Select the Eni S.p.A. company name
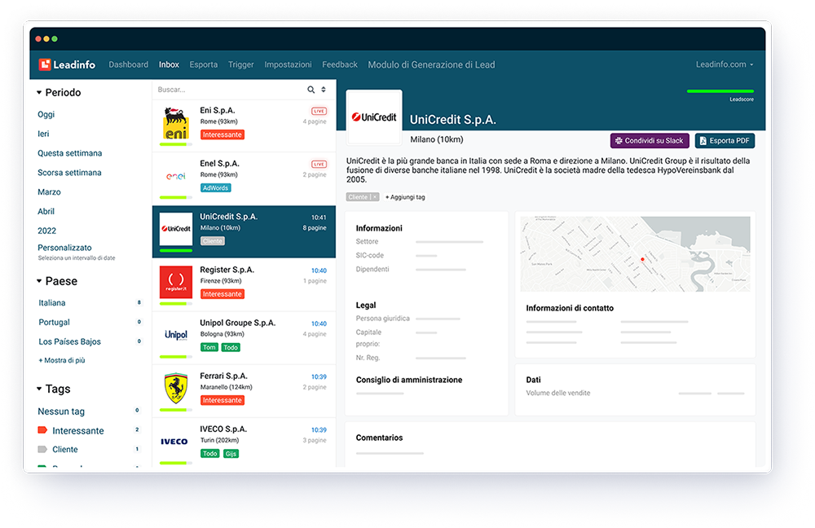This screenshot has height=528, width=815. (x=218, y=110)
